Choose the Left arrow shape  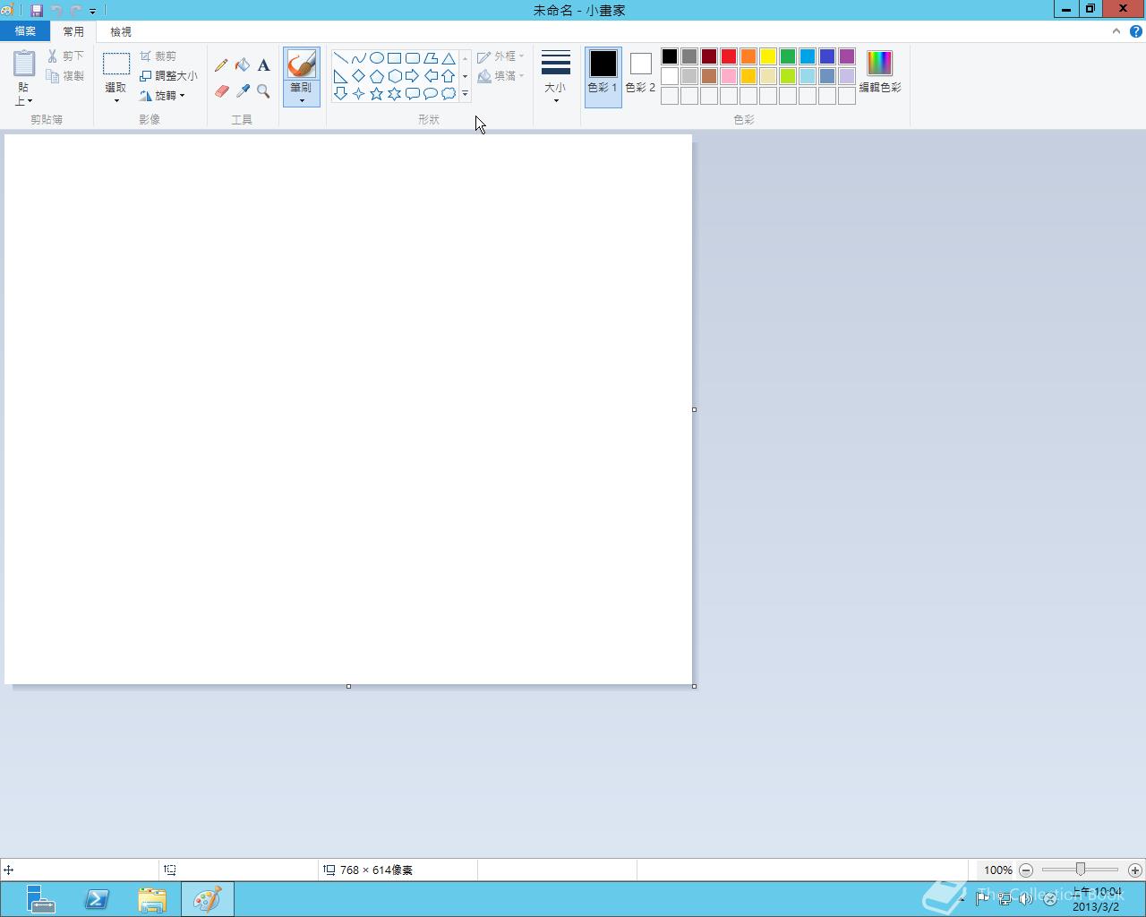430,76
